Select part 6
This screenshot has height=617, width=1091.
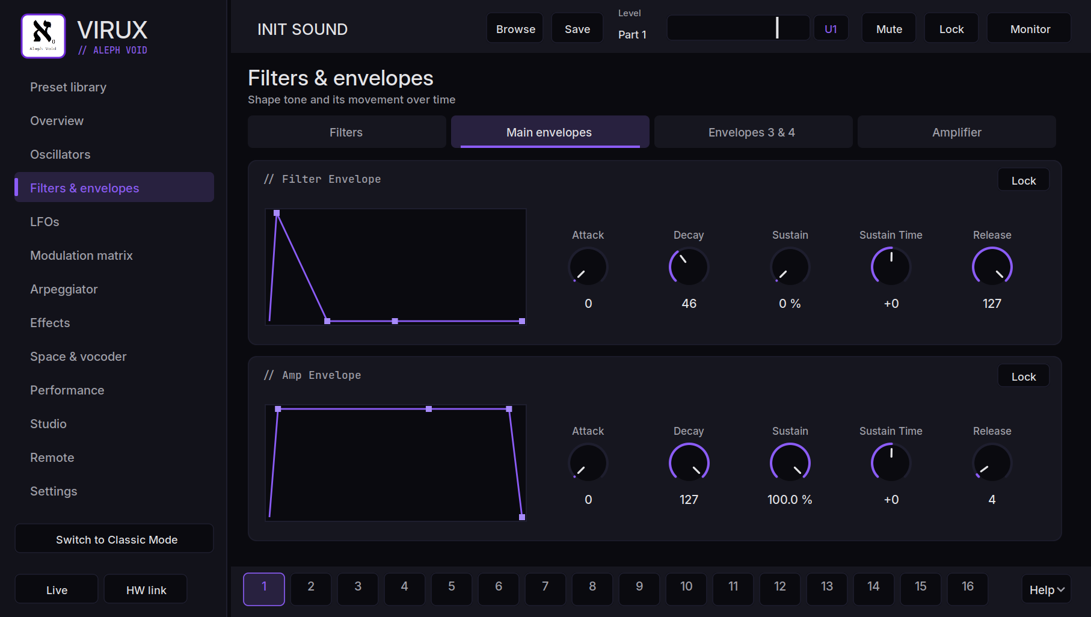click(x=499, y=589)
